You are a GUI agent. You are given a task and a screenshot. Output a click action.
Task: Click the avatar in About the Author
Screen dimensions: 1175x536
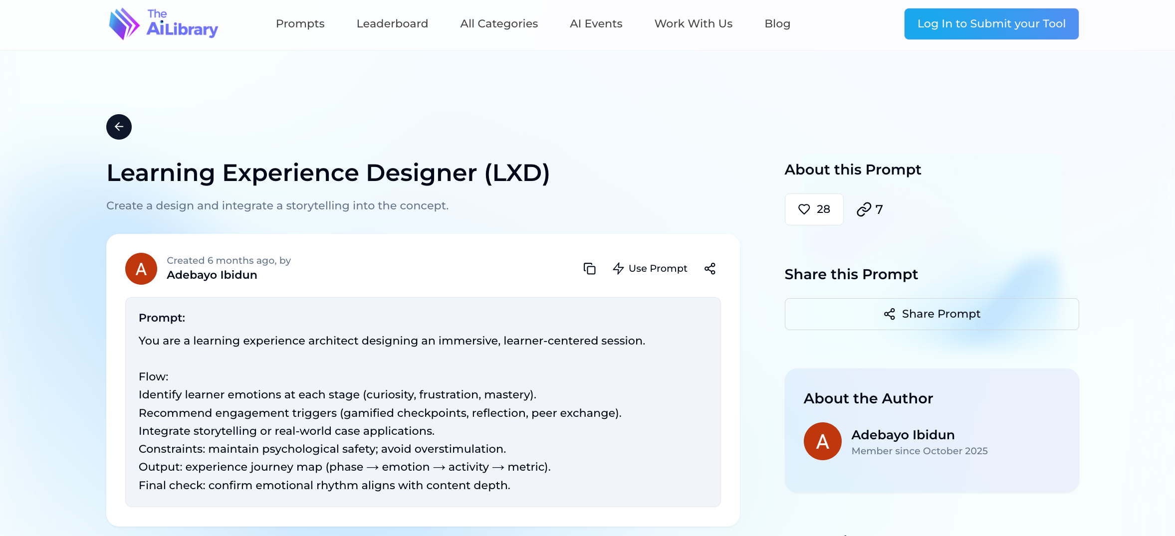[822, 441]
